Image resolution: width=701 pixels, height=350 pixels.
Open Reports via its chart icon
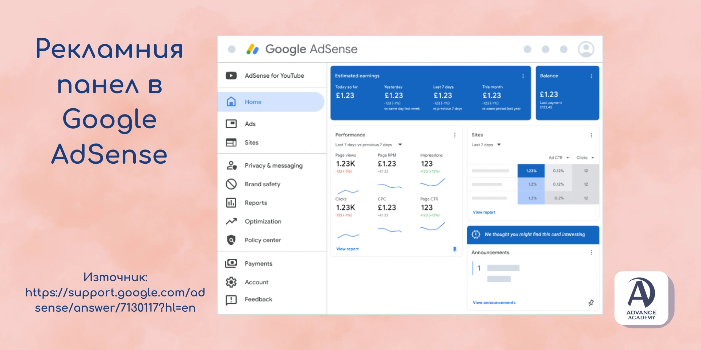(231, 203)
